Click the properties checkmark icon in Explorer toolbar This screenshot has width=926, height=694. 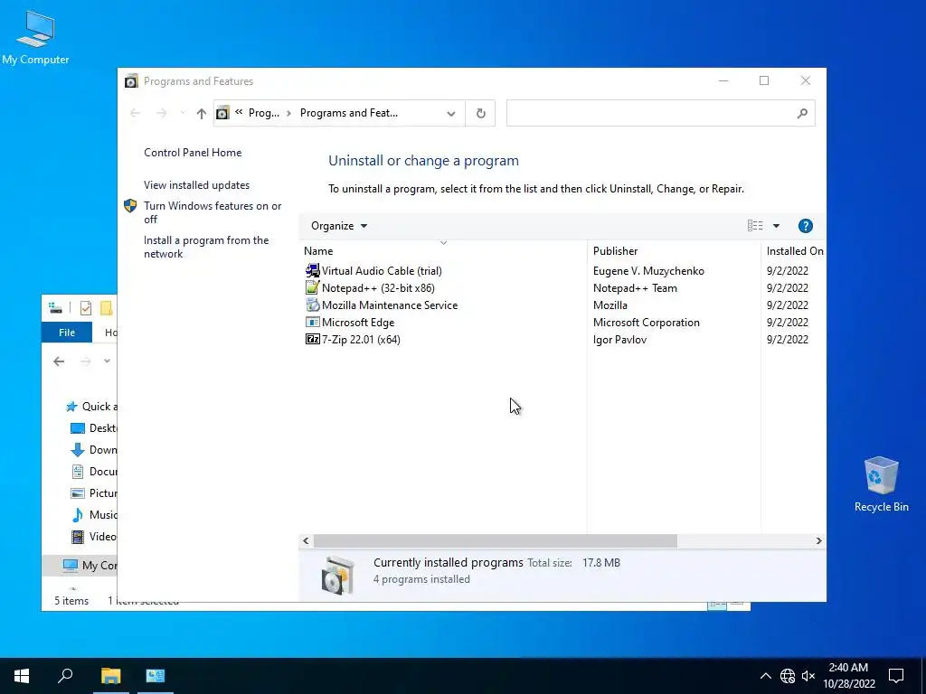tap(86, 308)
